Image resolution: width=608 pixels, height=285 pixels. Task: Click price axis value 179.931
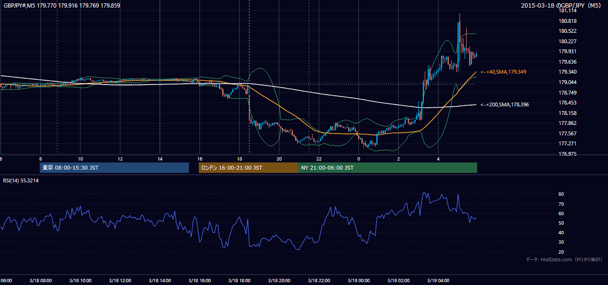[568, 51]
